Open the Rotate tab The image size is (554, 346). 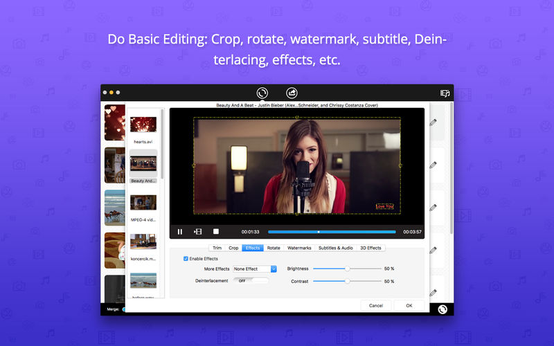(274, 248)
